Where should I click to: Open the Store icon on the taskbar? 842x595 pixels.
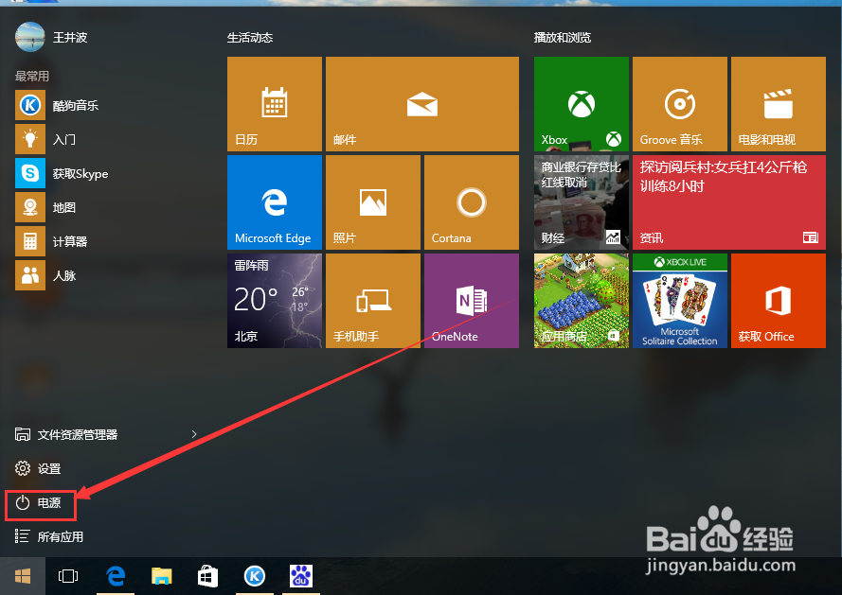pos(207,576)
